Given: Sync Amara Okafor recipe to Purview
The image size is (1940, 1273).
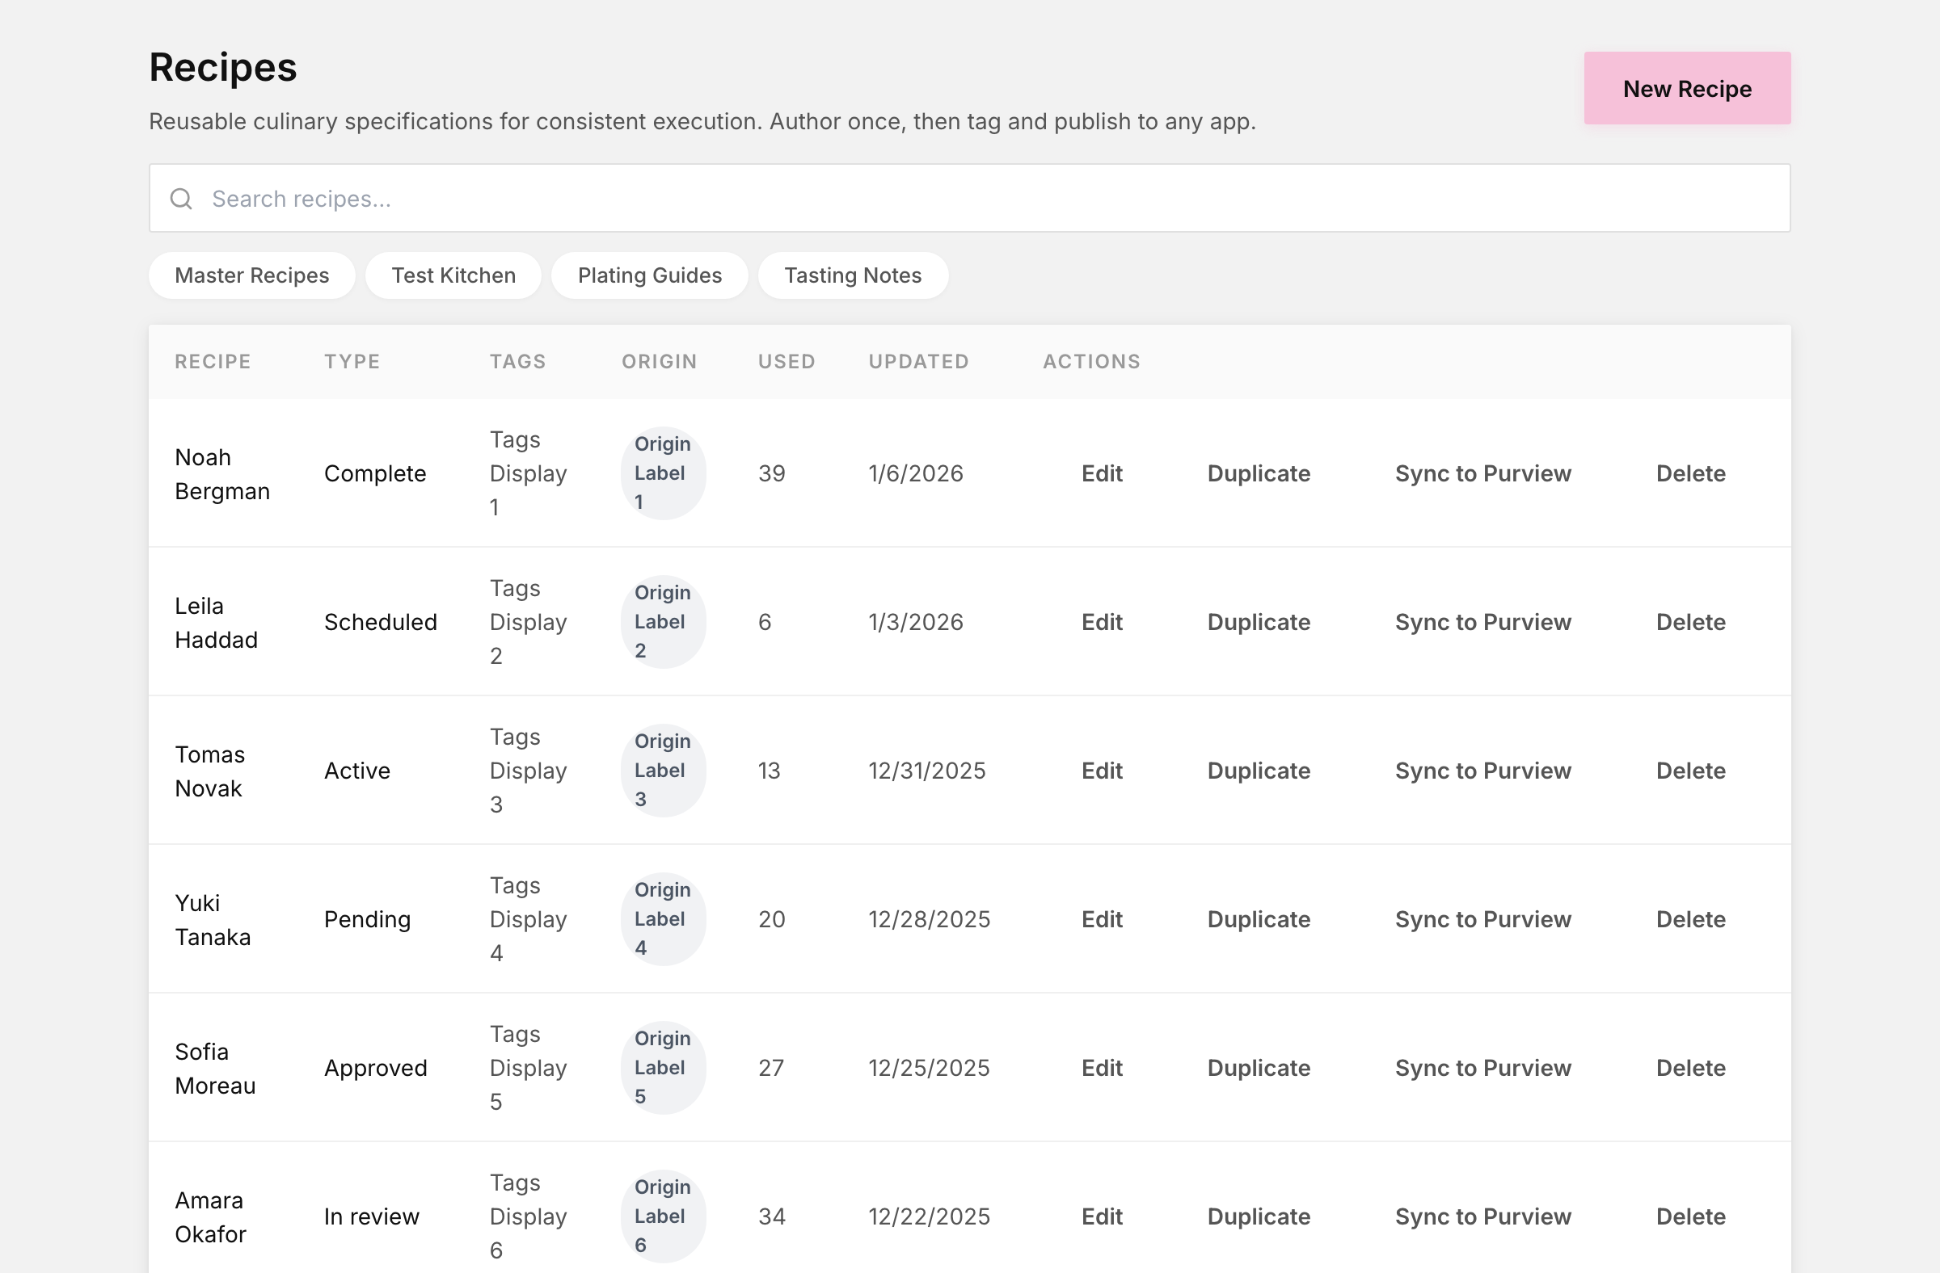Looking at the screenshot, I should 1482,1216.
